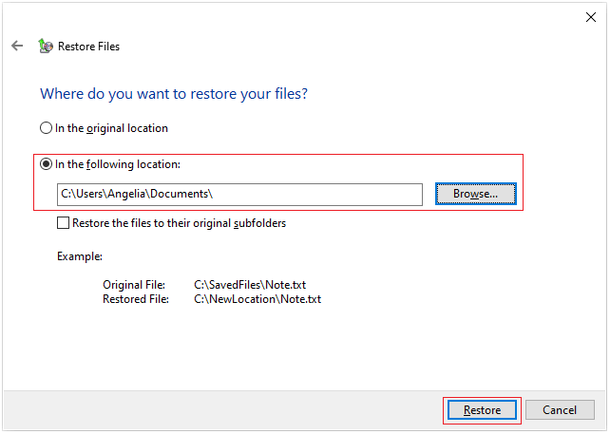Click the 'Original File:' label
Image resolution: width=610 pixels, height=434 pixels.
click(134, 285)
